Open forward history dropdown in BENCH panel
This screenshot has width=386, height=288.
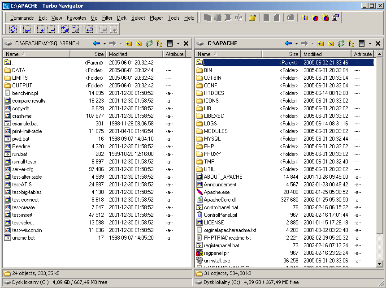[x=121, y=43]
